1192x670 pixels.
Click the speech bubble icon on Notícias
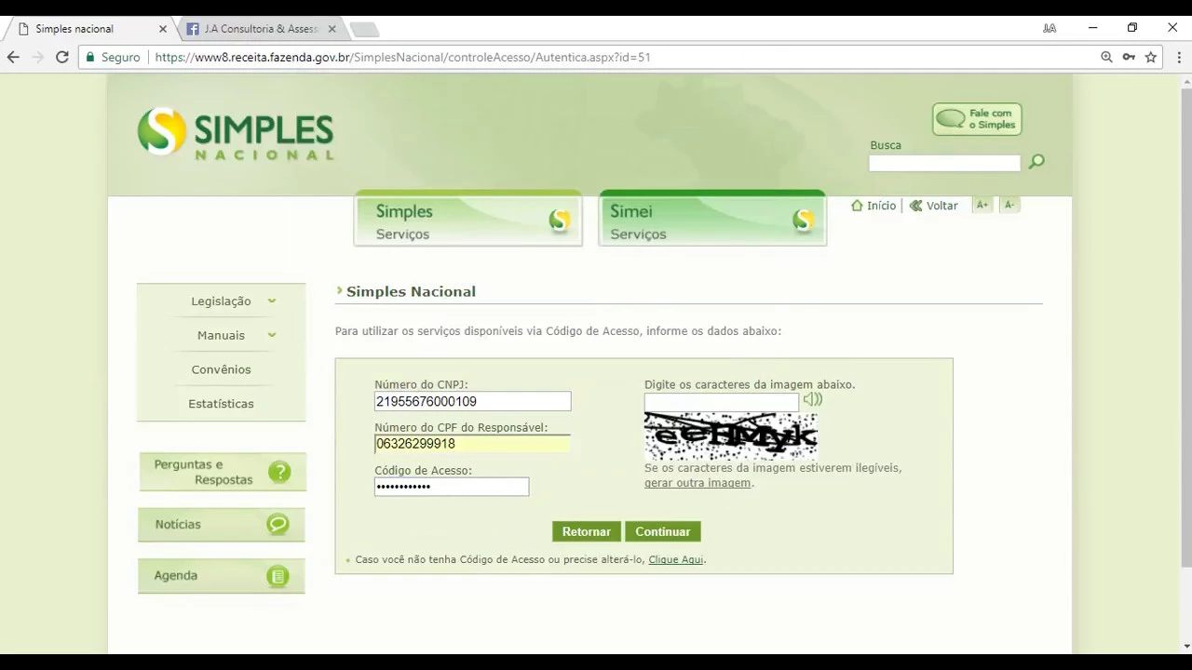click(278, 524)
